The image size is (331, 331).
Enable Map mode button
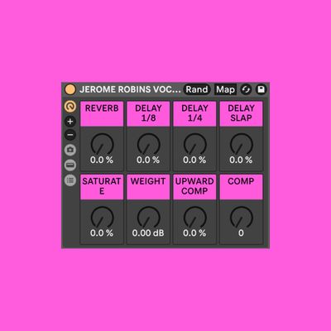coord(225,89)
